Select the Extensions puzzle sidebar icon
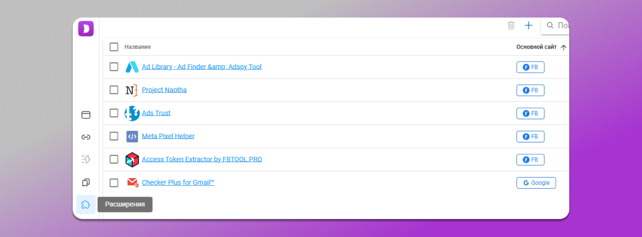The height and width of the screenshot is (237, 642). (x=86, y=204)
